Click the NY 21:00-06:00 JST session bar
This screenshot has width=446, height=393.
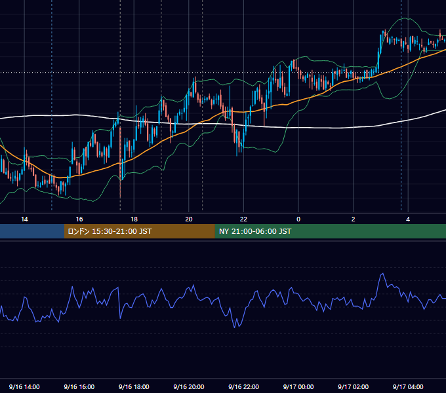point(330,231)
